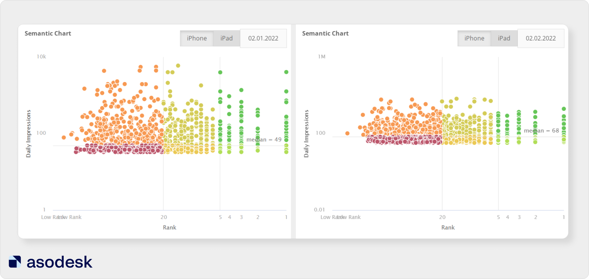
Task: Click the Rank axis title under the right chart
Action: (448, 227)
